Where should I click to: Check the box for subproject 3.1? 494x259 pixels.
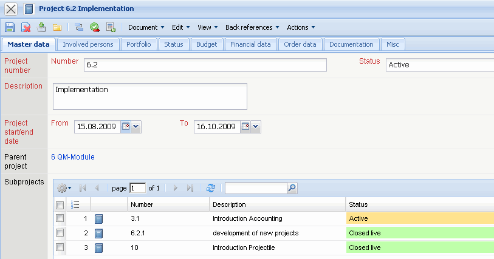pyautogui.click(x=60, y=218)
